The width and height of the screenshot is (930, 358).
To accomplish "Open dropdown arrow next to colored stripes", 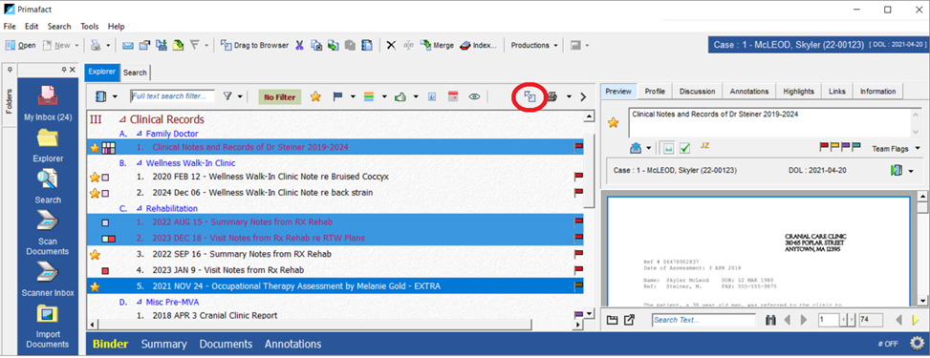I will point(384,96).
